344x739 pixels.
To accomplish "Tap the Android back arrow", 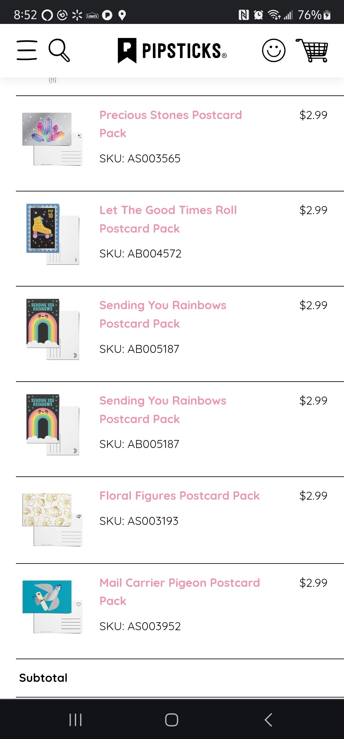I will [x=268, y=720].
